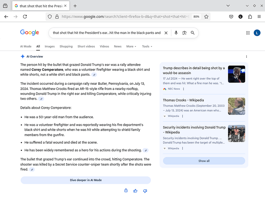Open AI Overview more options menu
The image size is (265, 199).
246,57
